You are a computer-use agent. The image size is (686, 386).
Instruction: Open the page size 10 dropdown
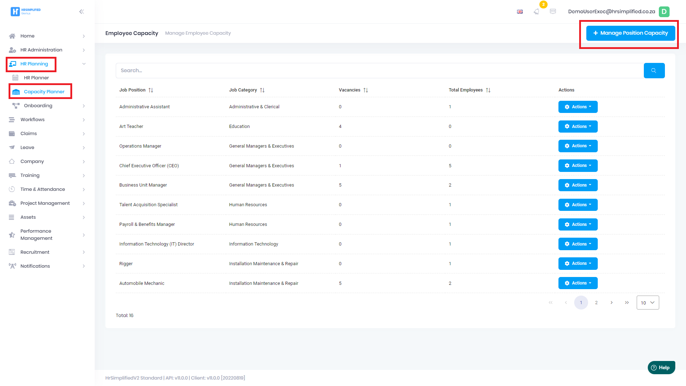647,303
